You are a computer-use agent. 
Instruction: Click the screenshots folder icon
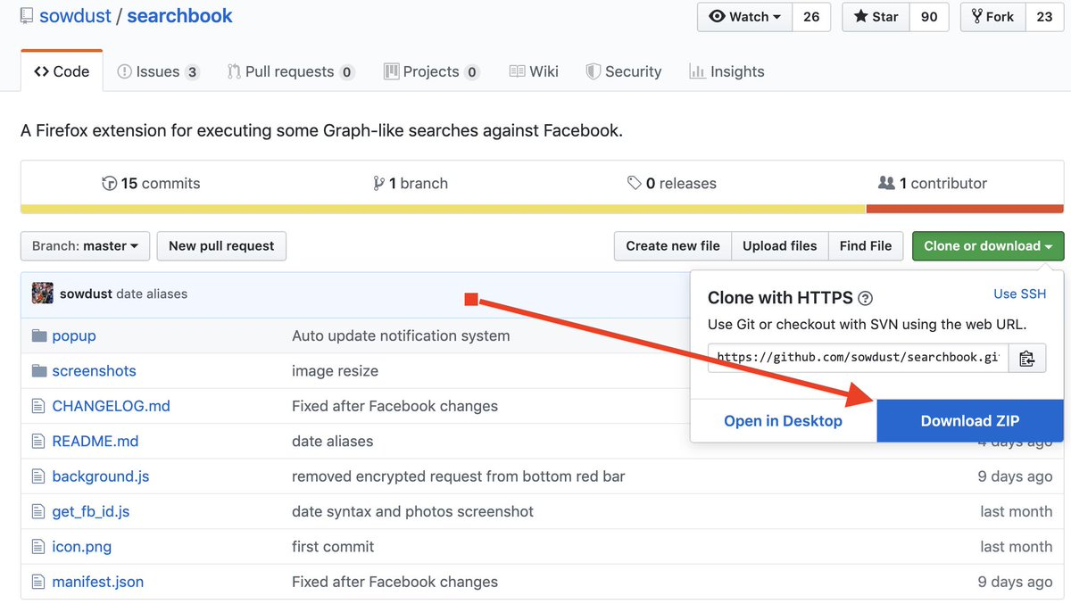click(x=38, y=371)
